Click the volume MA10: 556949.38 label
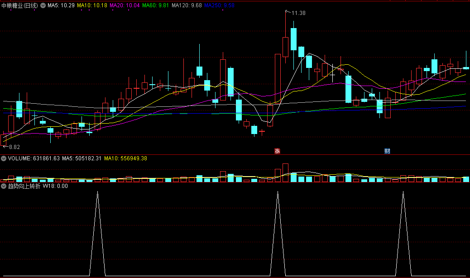The height and width of the screenshot is (278, 470). click(x=125, y=158)
